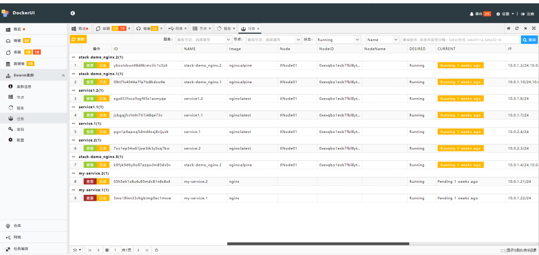Collapse the my-service.2 group row
Screen dimensions: 539x255
click(73, 173)
